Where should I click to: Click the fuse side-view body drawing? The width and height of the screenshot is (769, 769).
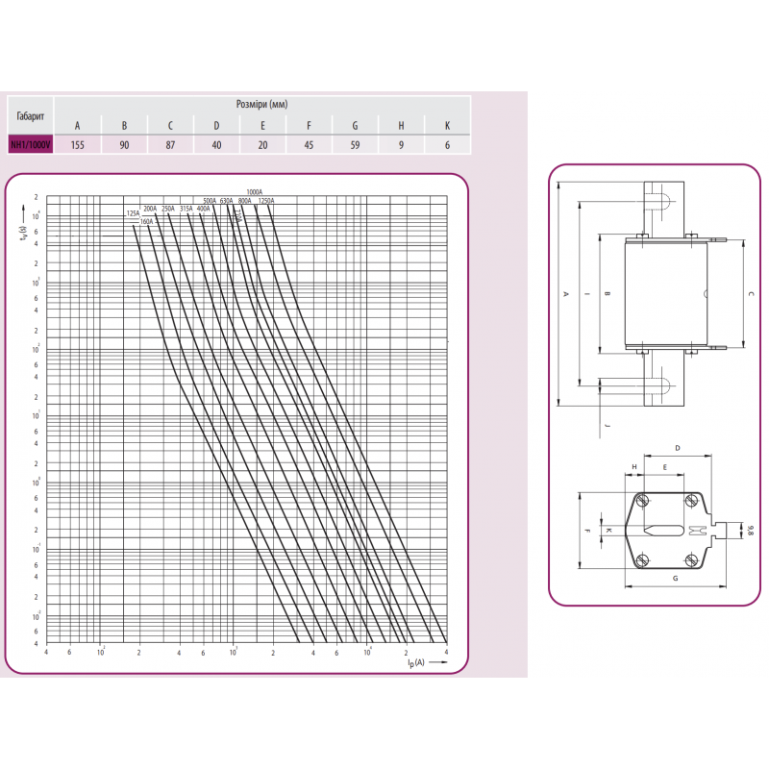click(665, 293)
